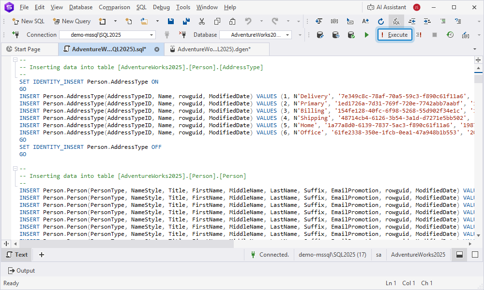Collapse the Person.Person comment block
This screenshot has width=484, height=290.
click(x=15, y=169)
